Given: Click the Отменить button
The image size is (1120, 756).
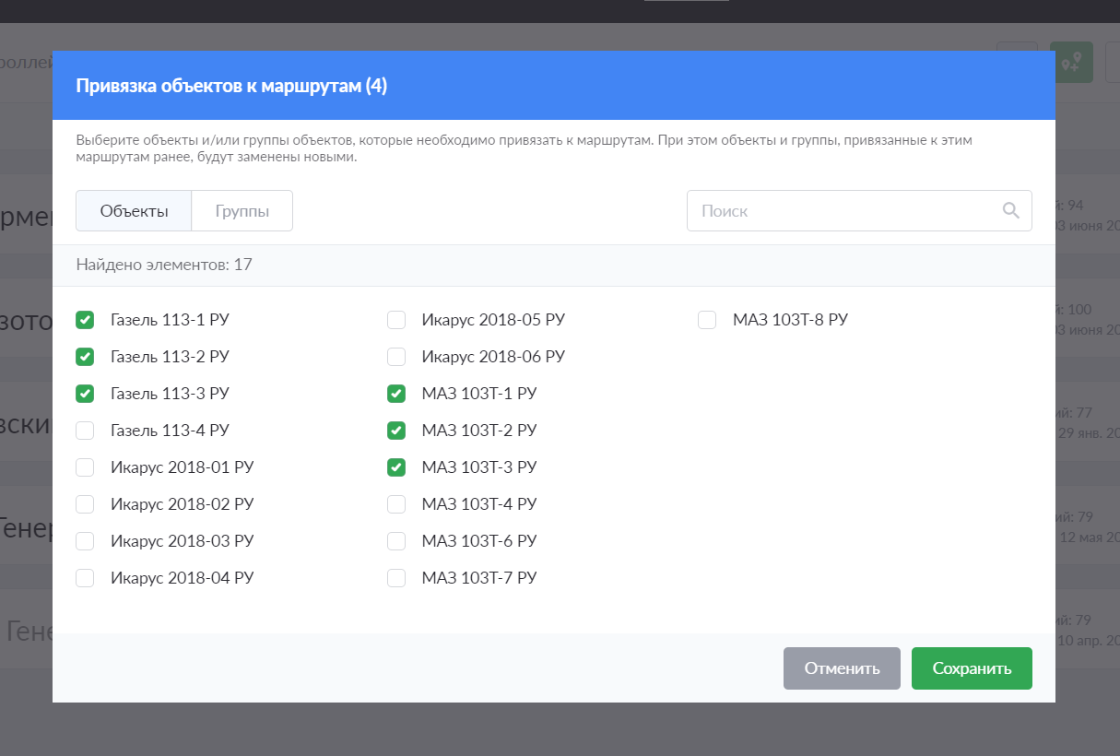Looking at the screenshot, I should click(842, 668).
